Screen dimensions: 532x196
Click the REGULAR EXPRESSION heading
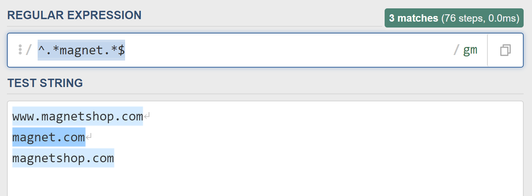pyautogui.click(x=74, y=15)
